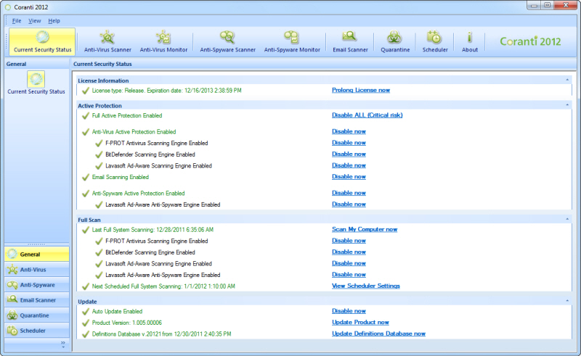Viewport: 581px width, 356px height.
Task: Expand sidebar overflow chevron below Scheduler
Action: [x=63, y=344]
